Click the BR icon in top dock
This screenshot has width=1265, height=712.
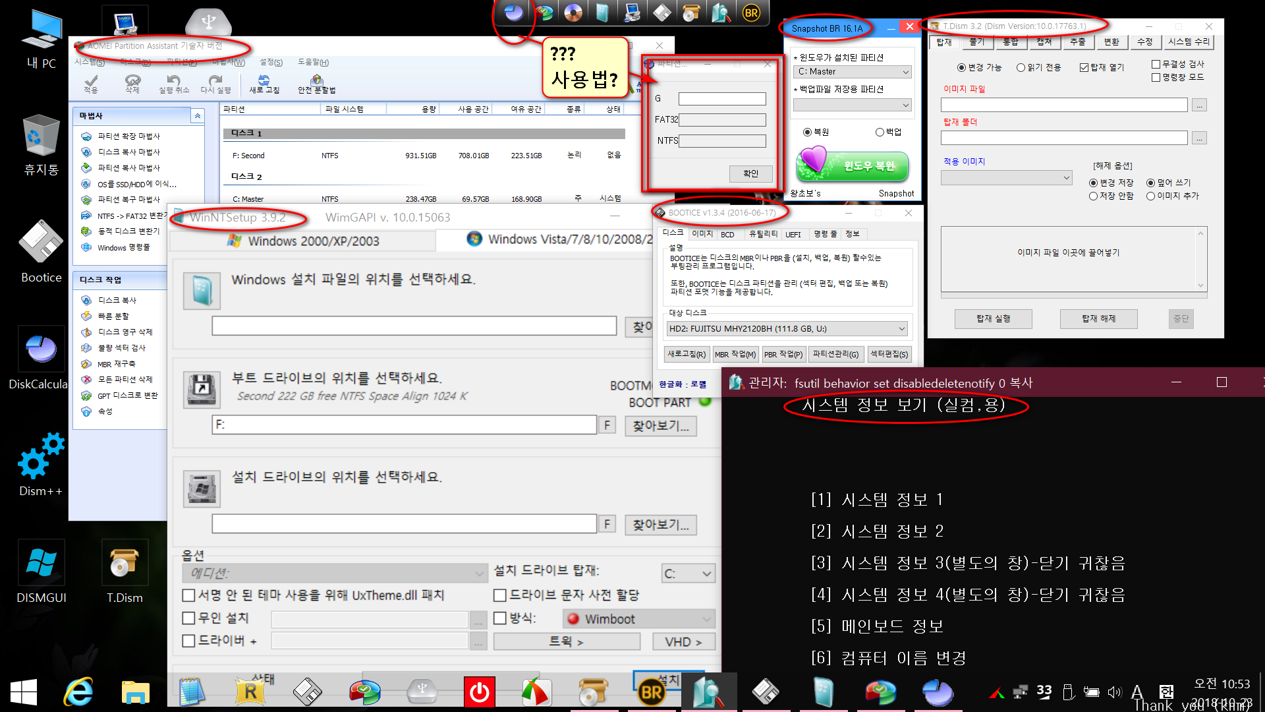point(751,13)
